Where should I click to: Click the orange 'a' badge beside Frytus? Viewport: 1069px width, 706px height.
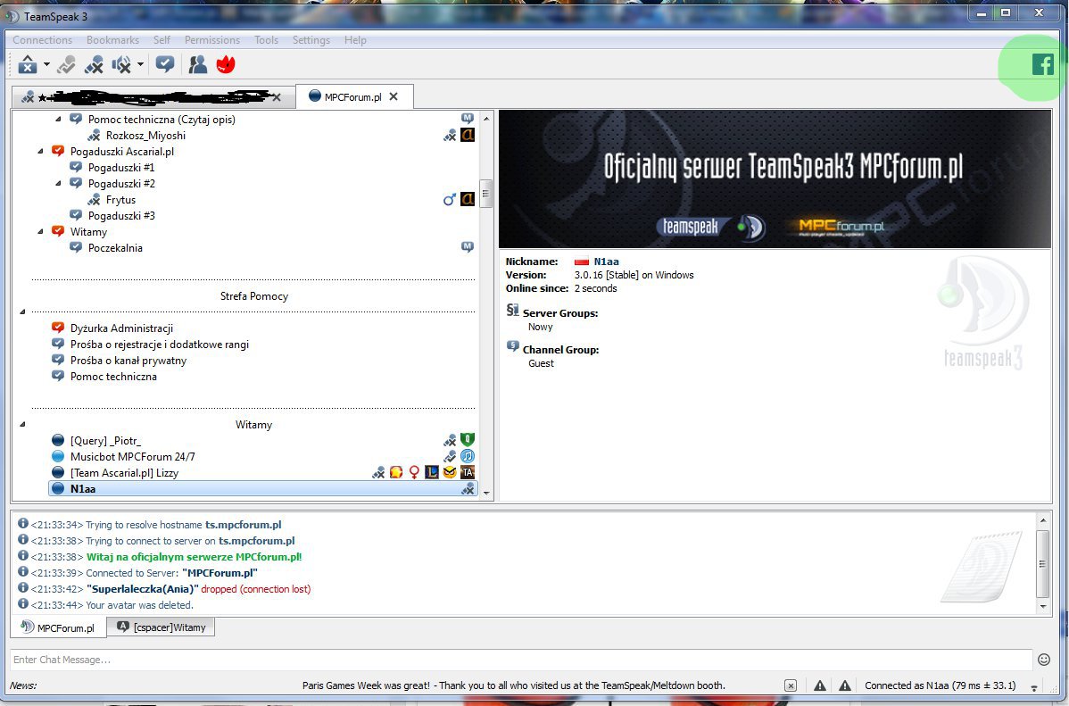pyautogui.click(x=468, y=199)
